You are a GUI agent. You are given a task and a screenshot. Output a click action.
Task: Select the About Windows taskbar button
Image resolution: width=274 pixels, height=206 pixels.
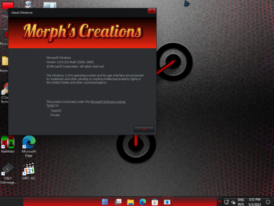(x=167, y=202)
